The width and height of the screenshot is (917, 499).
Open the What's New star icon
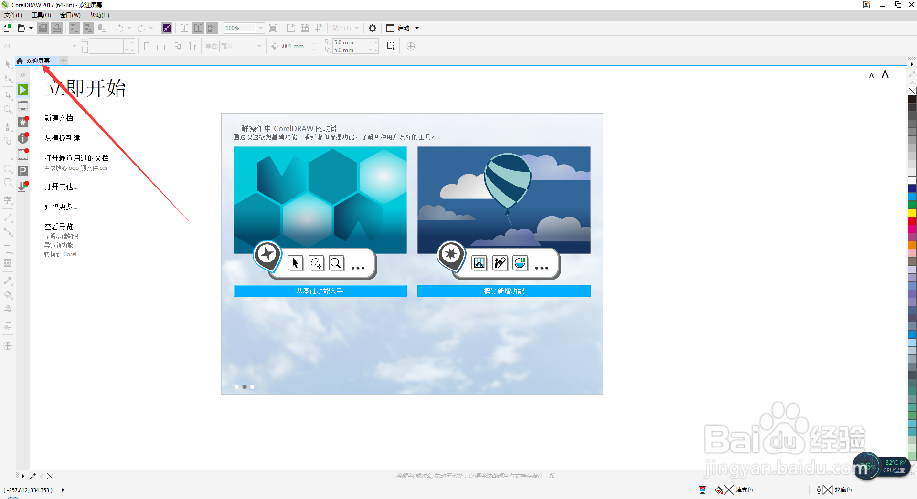click(x=23, y=122)
